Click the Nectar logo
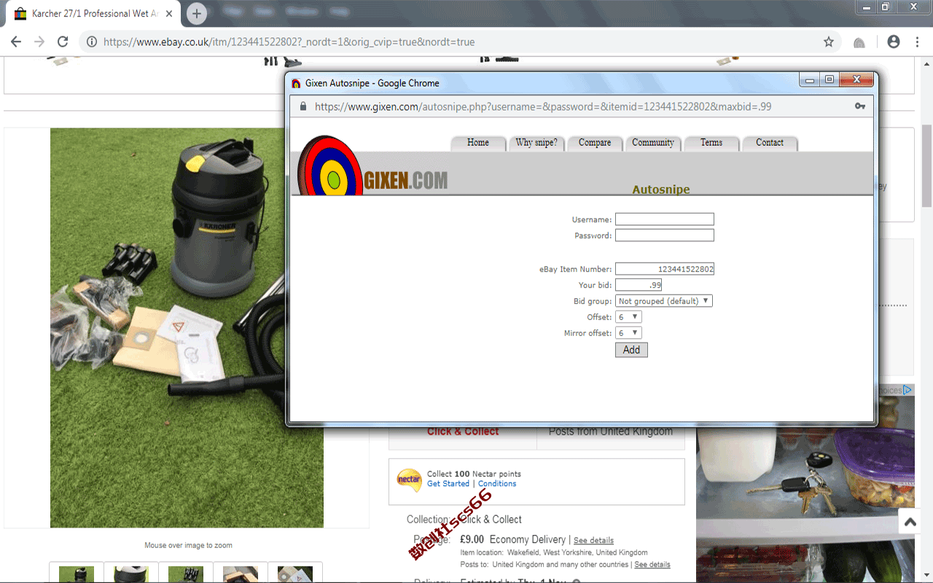The width and height of the screenshot is (933, 583). pyautogui.click(x=409, y=480)
